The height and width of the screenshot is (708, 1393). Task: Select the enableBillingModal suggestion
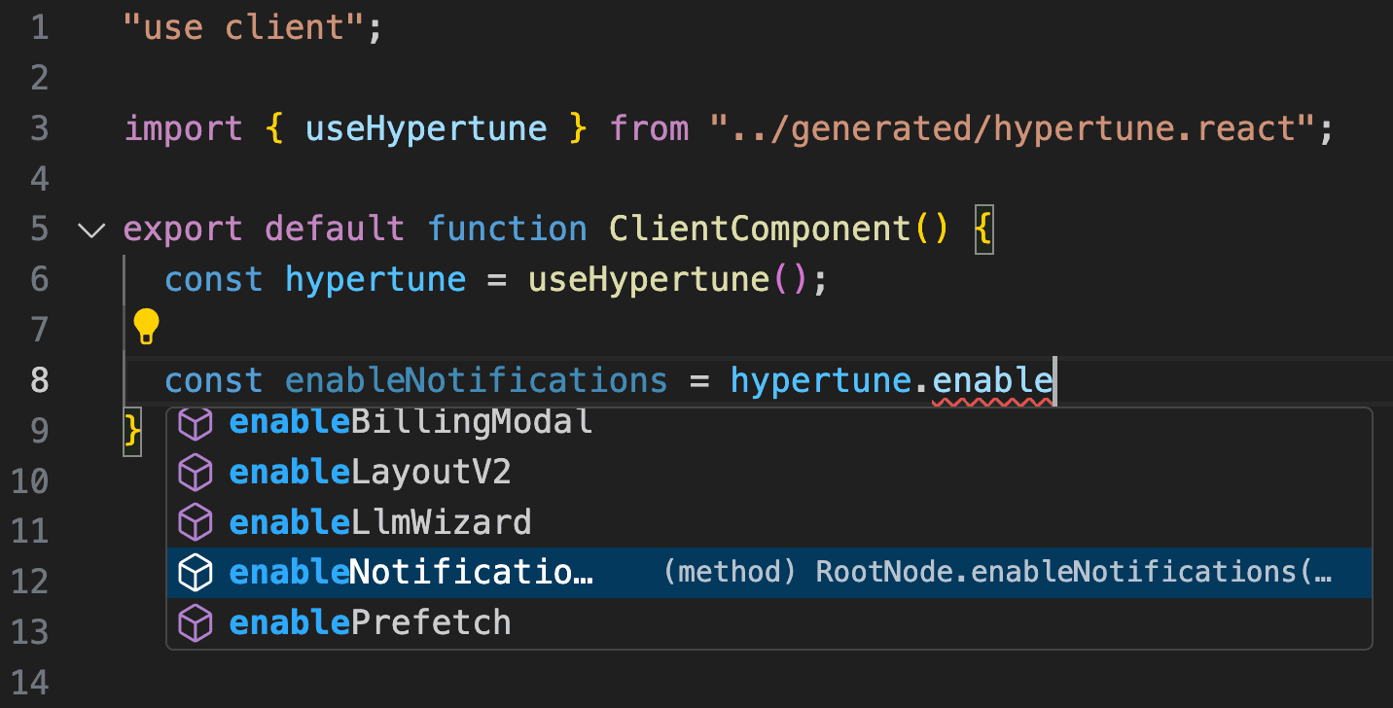(x=411, y=422)
